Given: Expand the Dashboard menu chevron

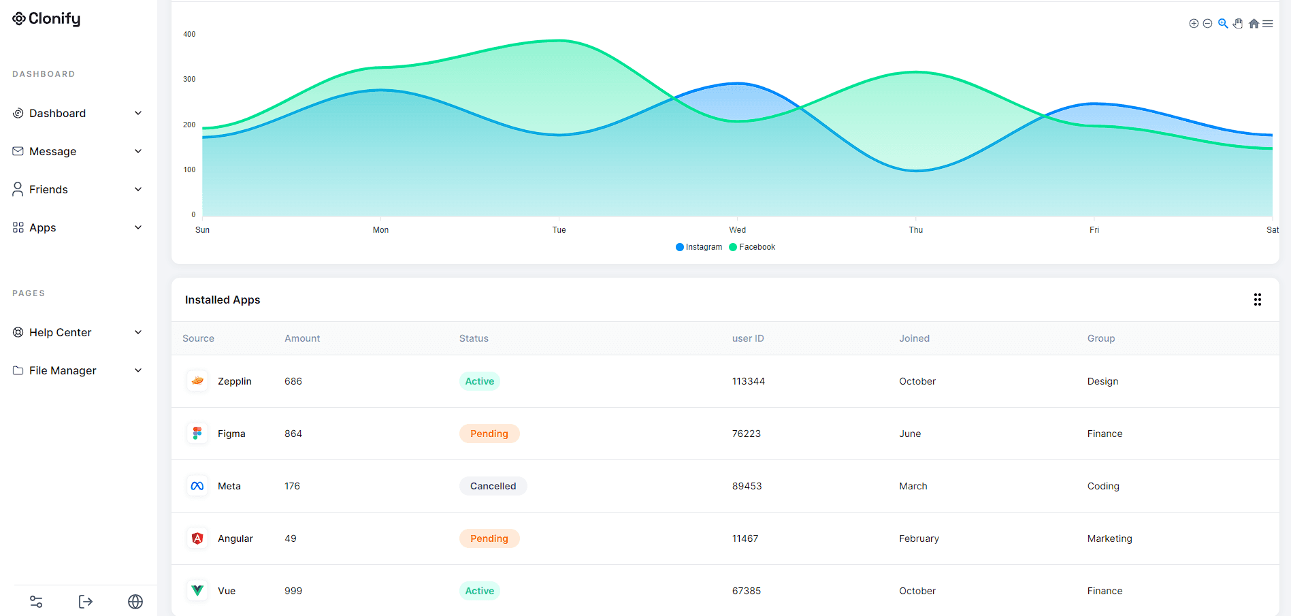Looking at the screenshot, I should (138, 113).
